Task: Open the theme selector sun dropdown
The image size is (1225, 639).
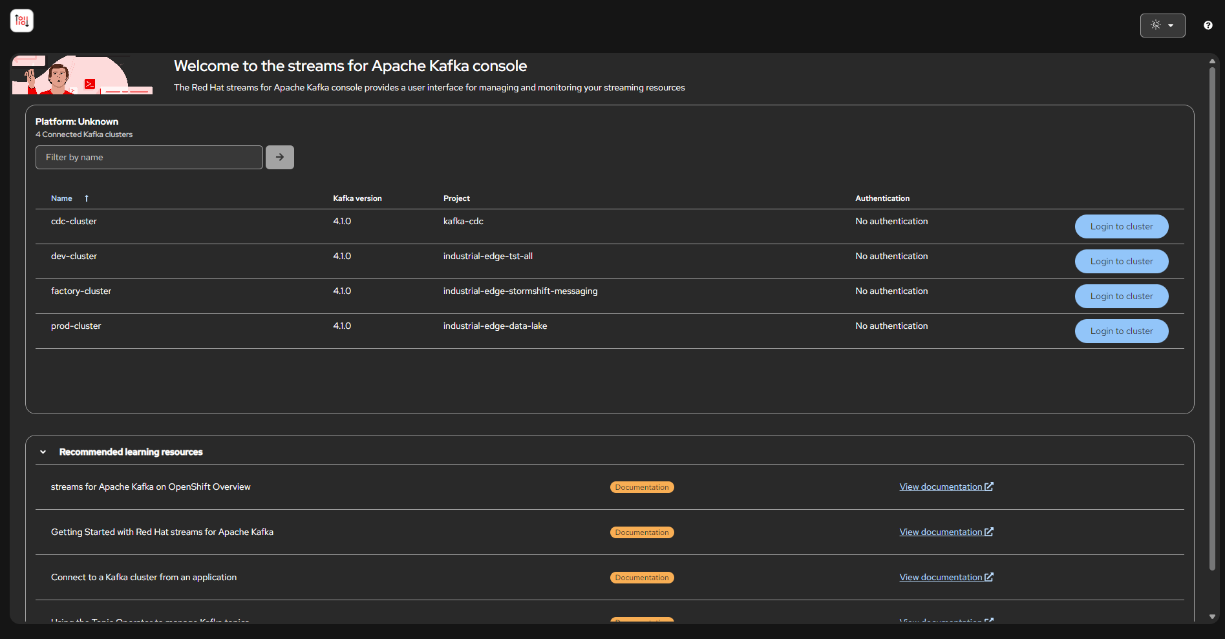Action: coord(1162,25)
